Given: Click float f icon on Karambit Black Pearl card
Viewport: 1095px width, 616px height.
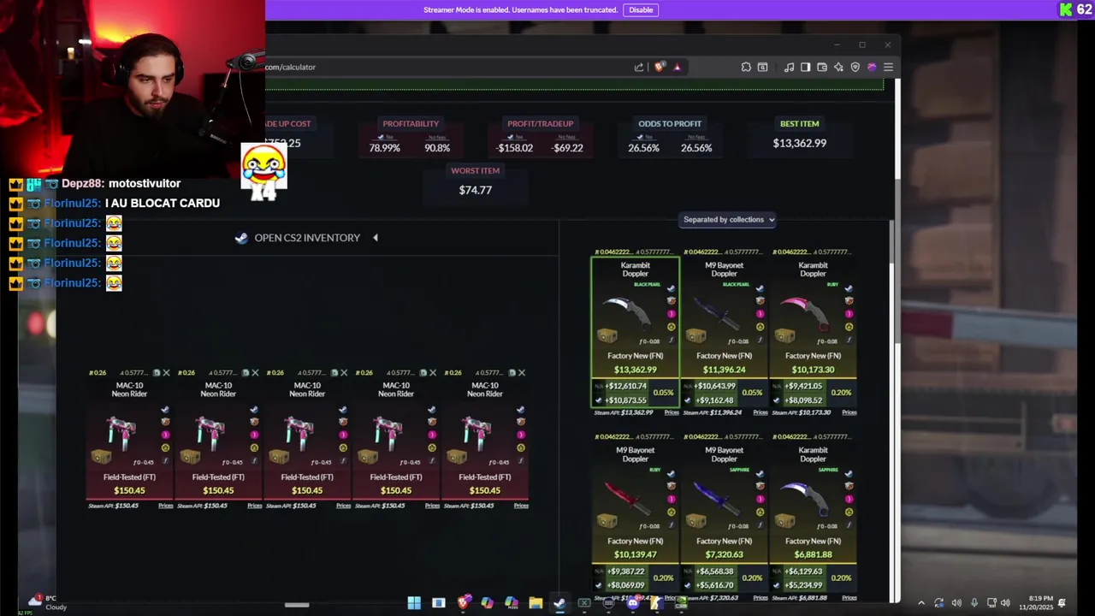Looking at the screenshot, I should click(671, 340).
